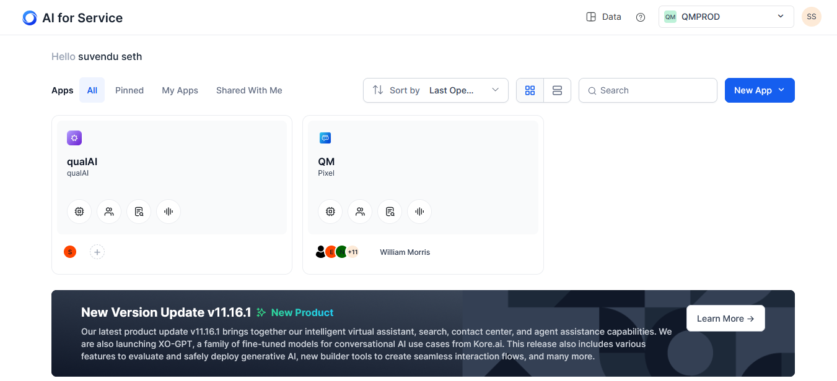Click the automation chip icon on qualAI card
The width and height of the screenshot is (837, 381).
click(79, 212)
